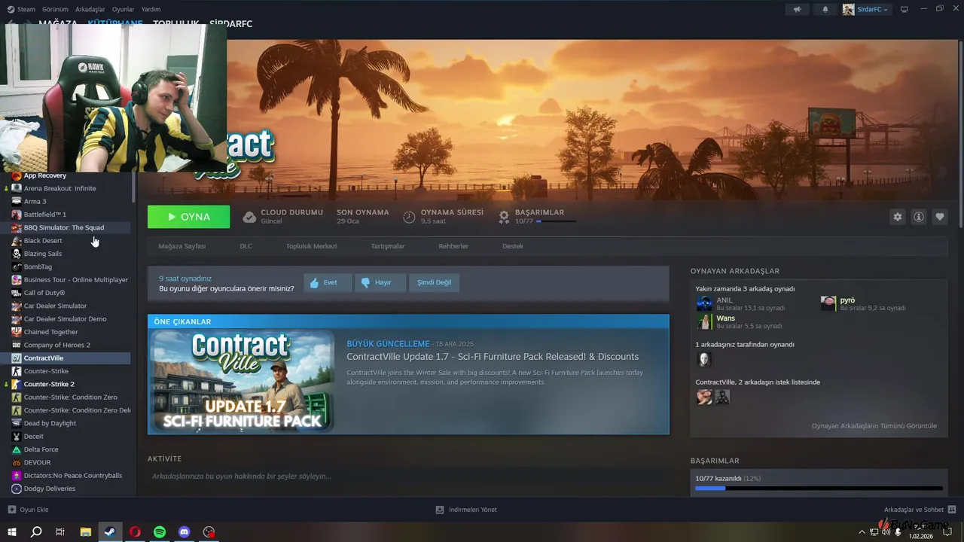
Task: Open the Oyunlar menu
Action: pyautogui.click(x=123, y=9)
